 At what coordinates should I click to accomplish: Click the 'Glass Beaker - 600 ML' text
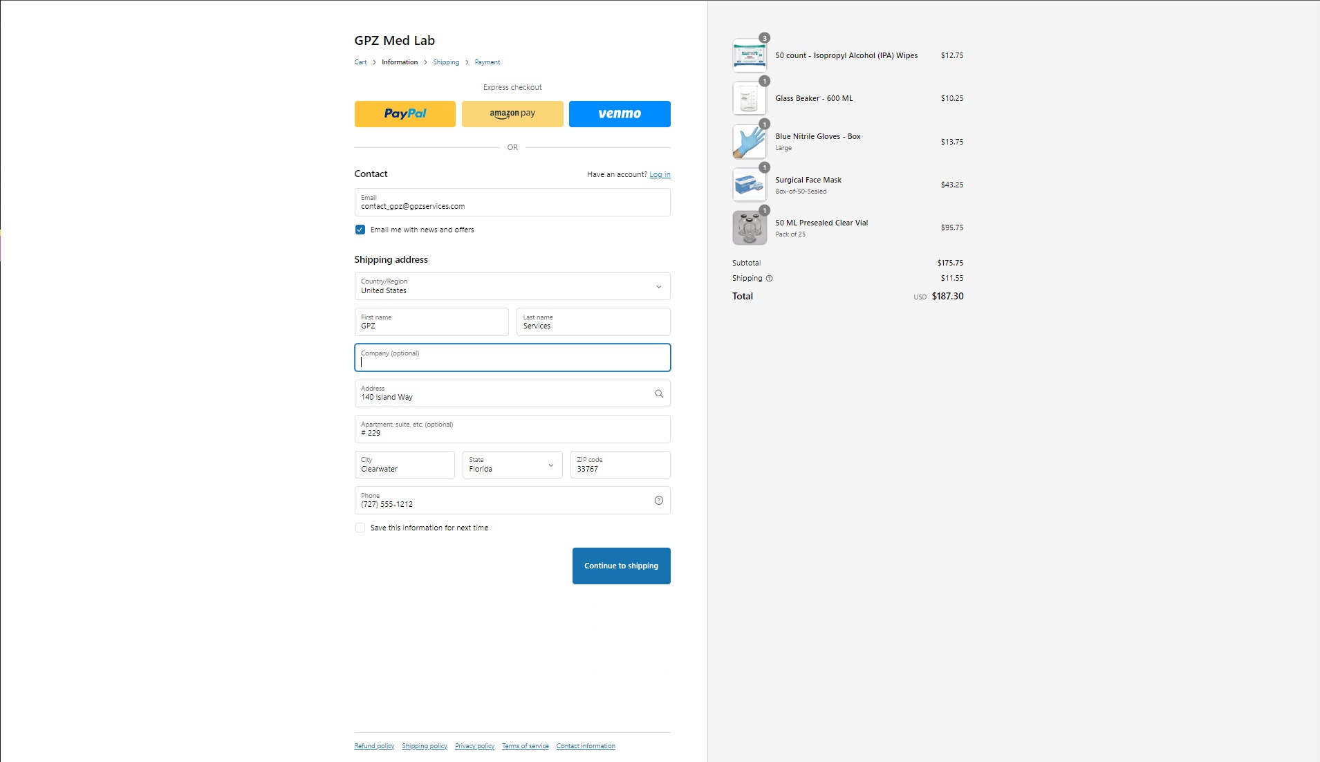(814, 98)
